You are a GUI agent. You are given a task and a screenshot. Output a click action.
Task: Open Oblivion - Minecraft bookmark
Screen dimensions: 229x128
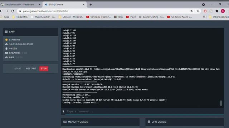click(x=71, y=17)
